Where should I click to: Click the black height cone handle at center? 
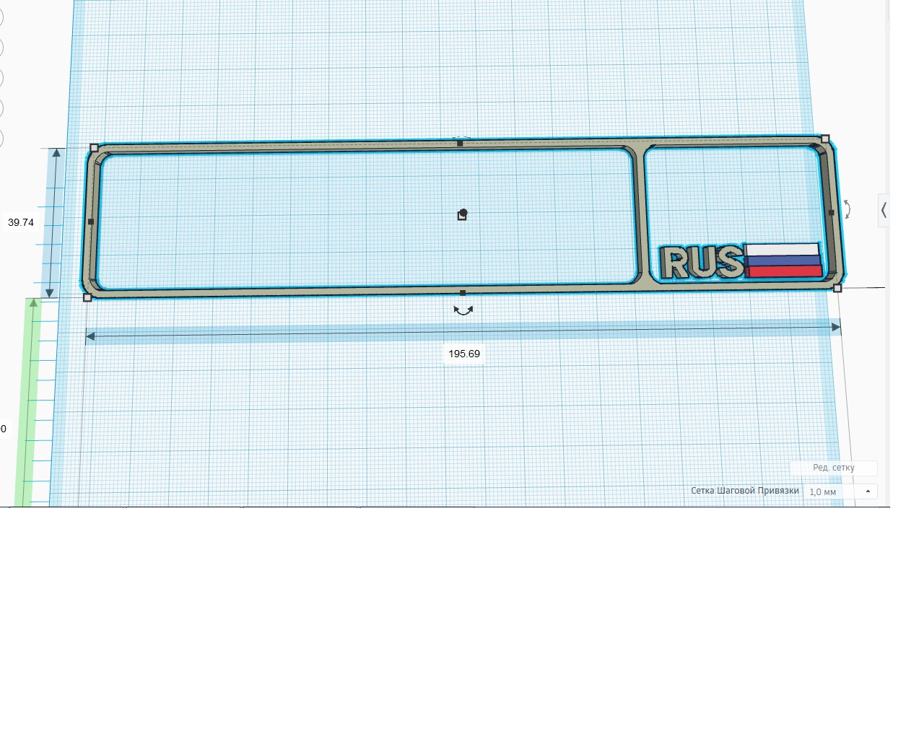[x=462, y=214]
